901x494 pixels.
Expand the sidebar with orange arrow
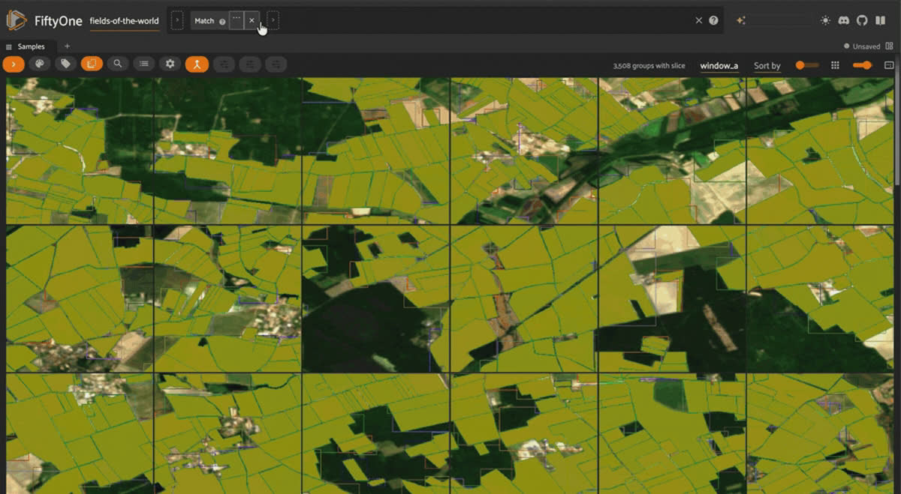coord(14,64)
